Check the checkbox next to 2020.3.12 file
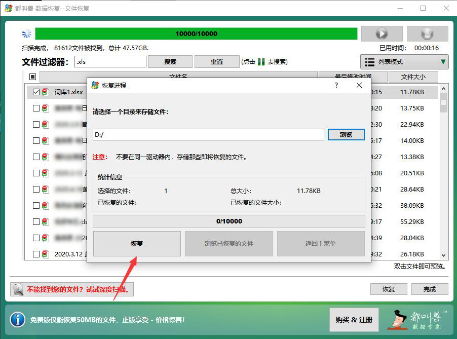The image size is (457, 339). (36, 254)
